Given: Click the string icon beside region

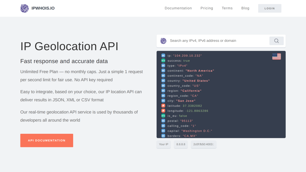Looking at the screenshot, I should tap(163, 91).
